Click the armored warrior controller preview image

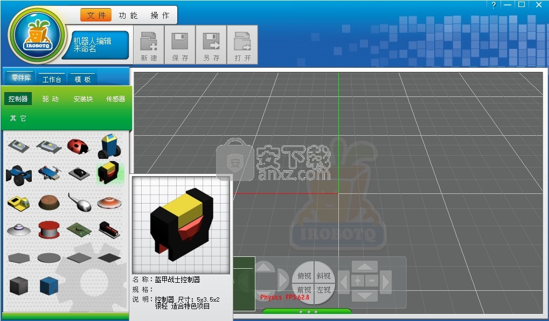pos(180,225)
